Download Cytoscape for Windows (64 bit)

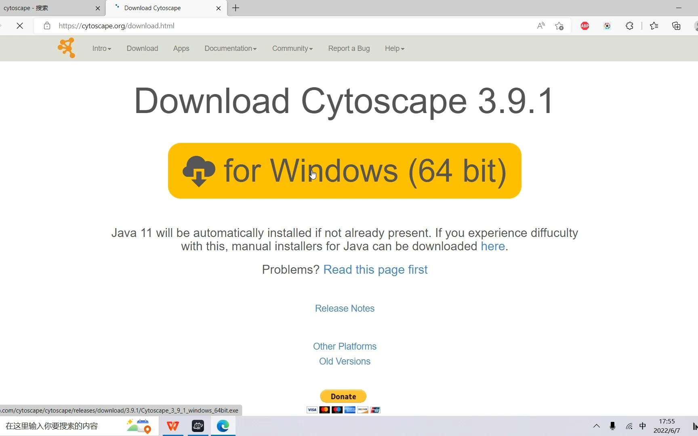click(345, 171)
